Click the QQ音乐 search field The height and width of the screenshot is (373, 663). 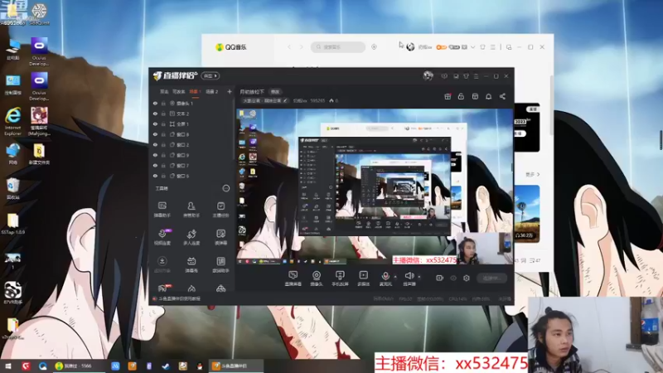338,47
